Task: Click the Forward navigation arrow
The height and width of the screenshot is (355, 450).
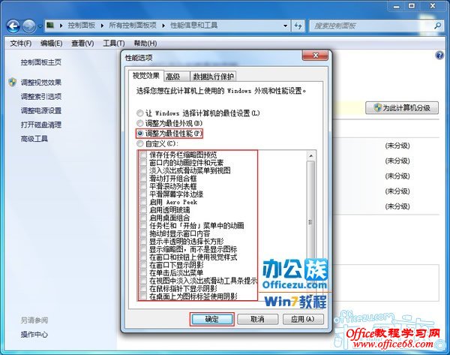Action: [x=29, y=26]
